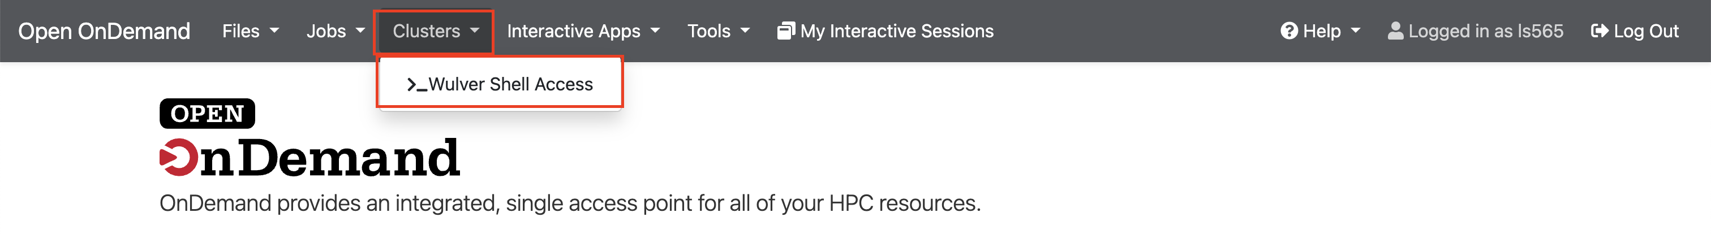The height and width of the screenshot is (234, 1711).
Task: Select Wulver Shell Access menu entry
Action: (500, 84)
